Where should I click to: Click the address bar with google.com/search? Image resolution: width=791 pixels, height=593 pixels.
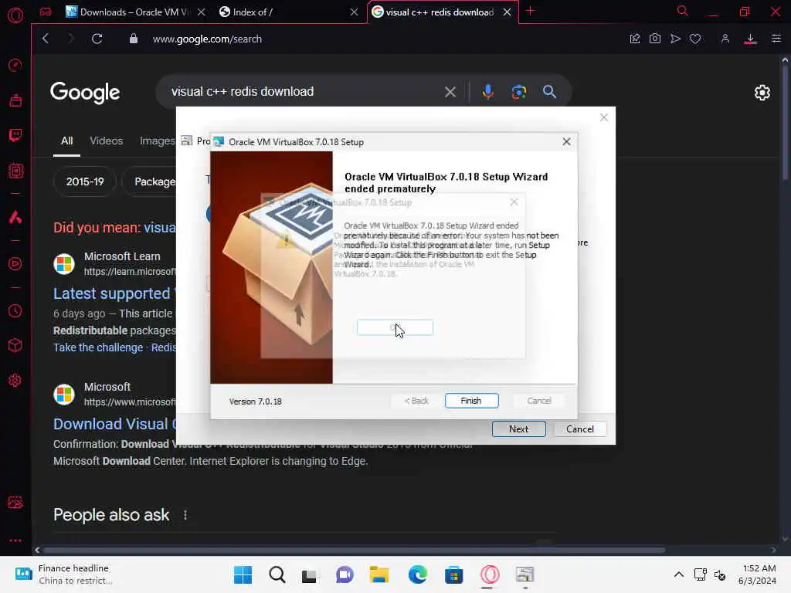tap(207, 39)
